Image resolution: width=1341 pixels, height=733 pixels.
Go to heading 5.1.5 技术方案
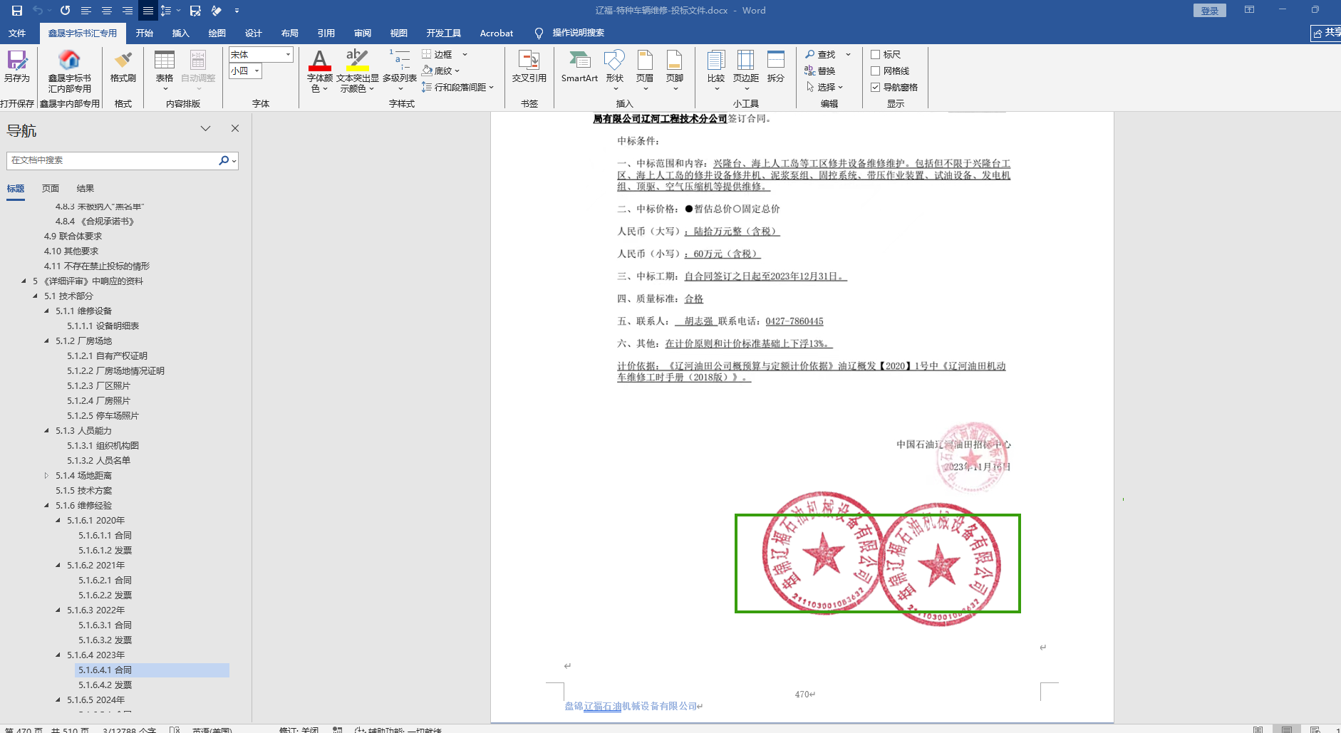point(83,491)
